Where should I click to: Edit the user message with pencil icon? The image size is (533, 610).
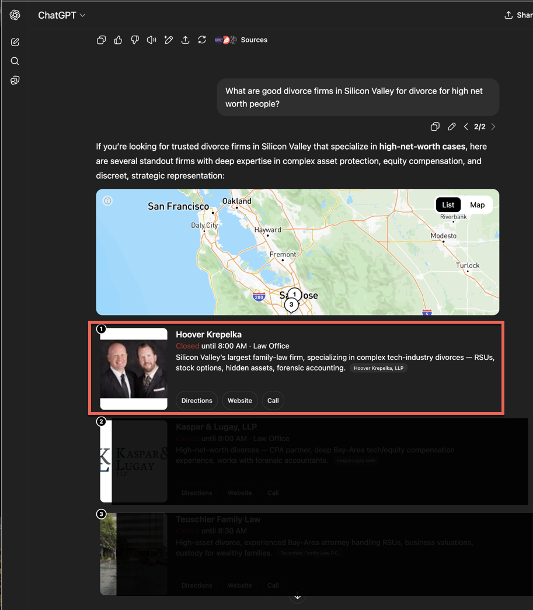pos(451,126)
